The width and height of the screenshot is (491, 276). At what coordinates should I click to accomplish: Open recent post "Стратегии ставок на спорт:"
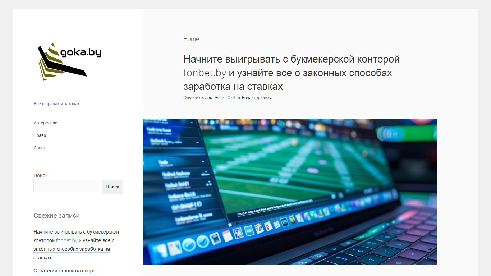point(65,271)
